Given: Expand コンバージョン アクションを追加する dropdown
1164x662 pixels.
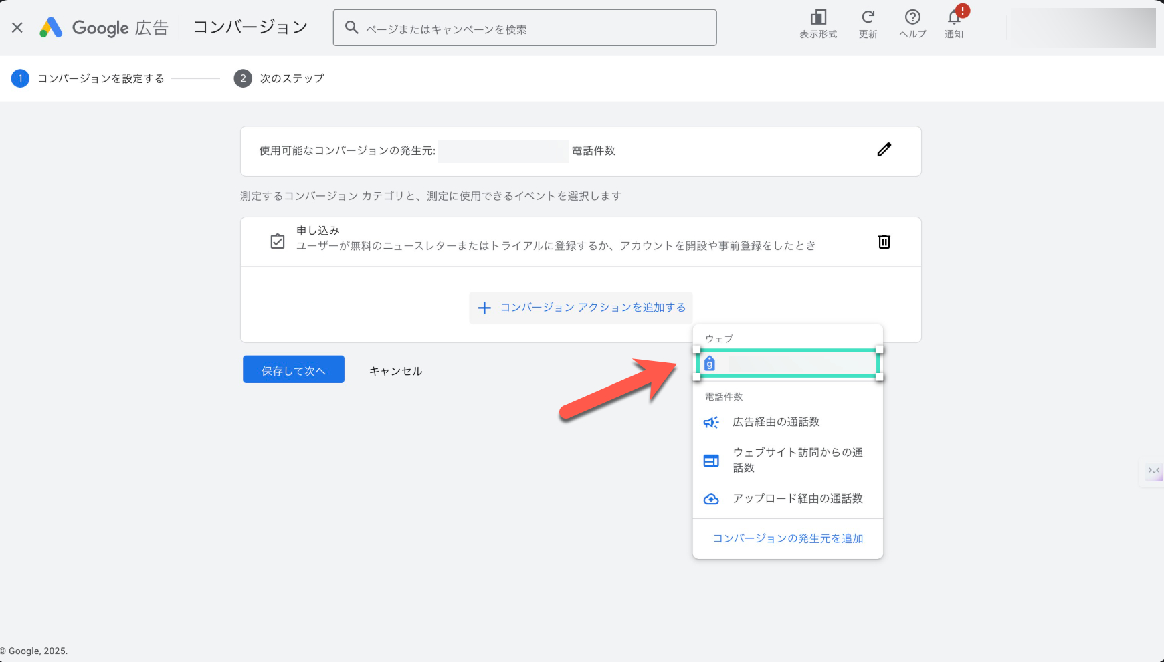Looking at the screenshot, I should pos(581,308).
